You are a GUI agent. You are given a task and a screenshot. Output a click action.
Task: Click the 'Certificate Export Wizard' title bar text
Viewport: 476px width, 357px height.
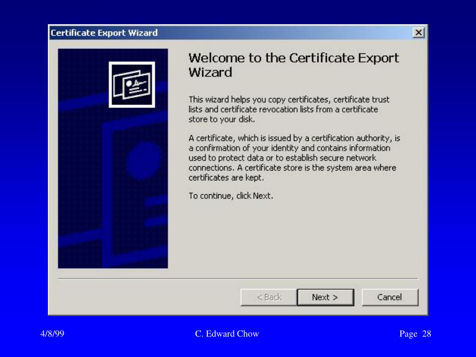104,33
